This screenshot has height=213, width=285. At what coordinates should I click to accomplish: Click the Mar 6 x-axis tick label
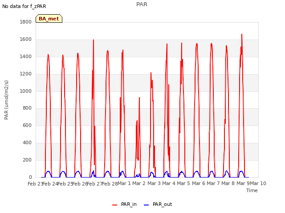pyautogui.click(x=199, y=183)
